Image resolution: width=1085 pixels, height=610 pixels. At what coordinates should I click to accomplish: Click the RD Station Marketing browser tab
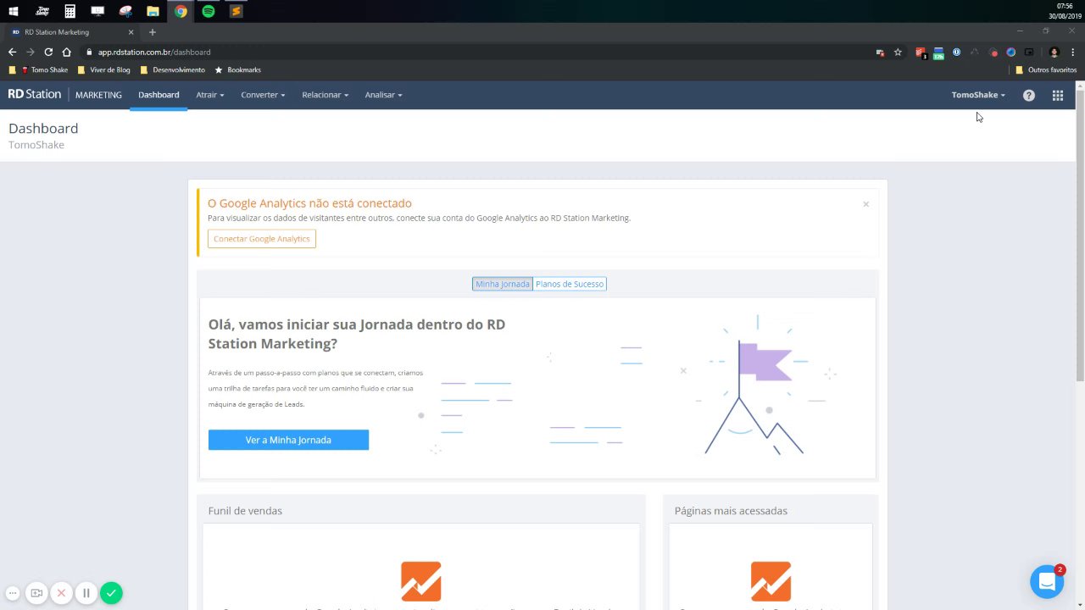(72, 32)
